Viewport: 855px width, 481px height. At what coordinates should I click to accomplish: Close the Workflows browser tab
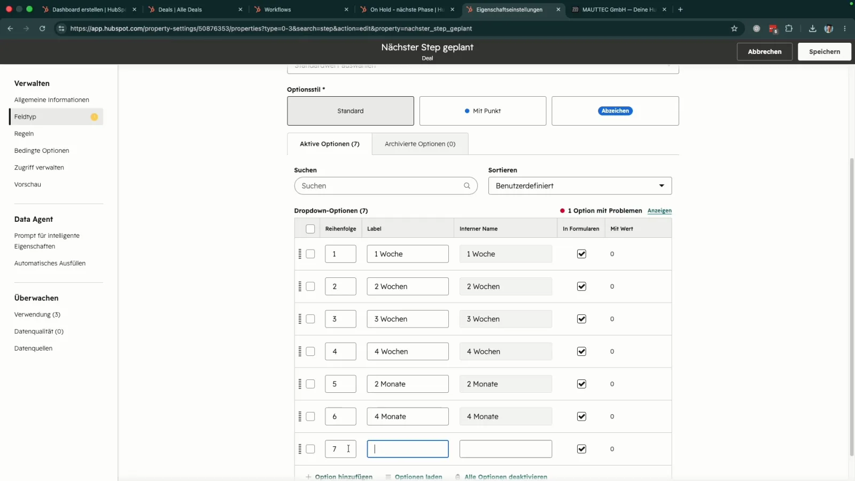tap(346, 10)
